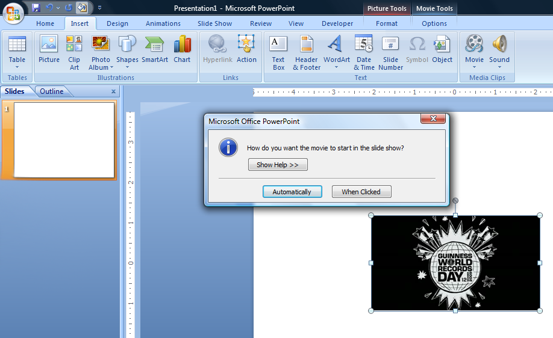Open the Outline tab in the pane
553x338 pixels.
[x=52, y=91]
